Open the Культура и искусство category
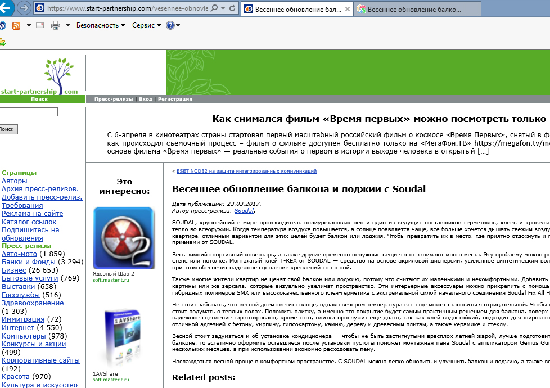 [x=39, y=385]
